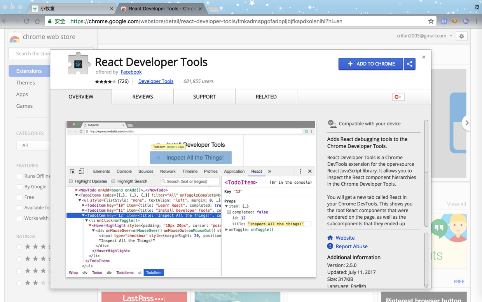Screen dimensions: 482x302
Task: Enable the By Google feature checkbox
Action: [x=19, y=187]
